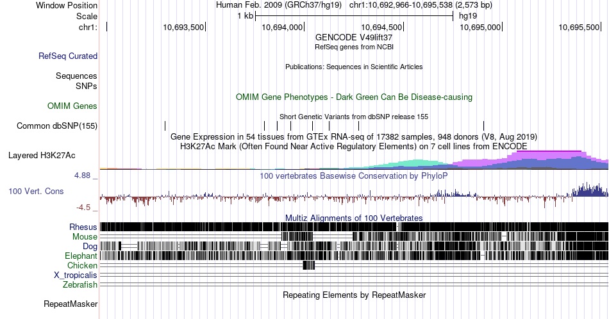Click the H3K27Ac Mark ENCODE track title
Viewport: 609px width, 319px height.
[x=354, y=146]
